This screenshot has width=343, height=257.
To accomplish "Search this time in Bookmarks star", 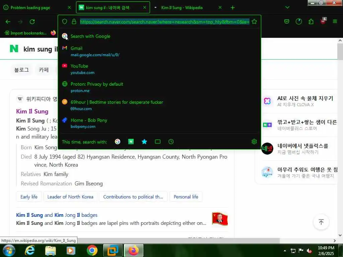I will coord(144,142).
